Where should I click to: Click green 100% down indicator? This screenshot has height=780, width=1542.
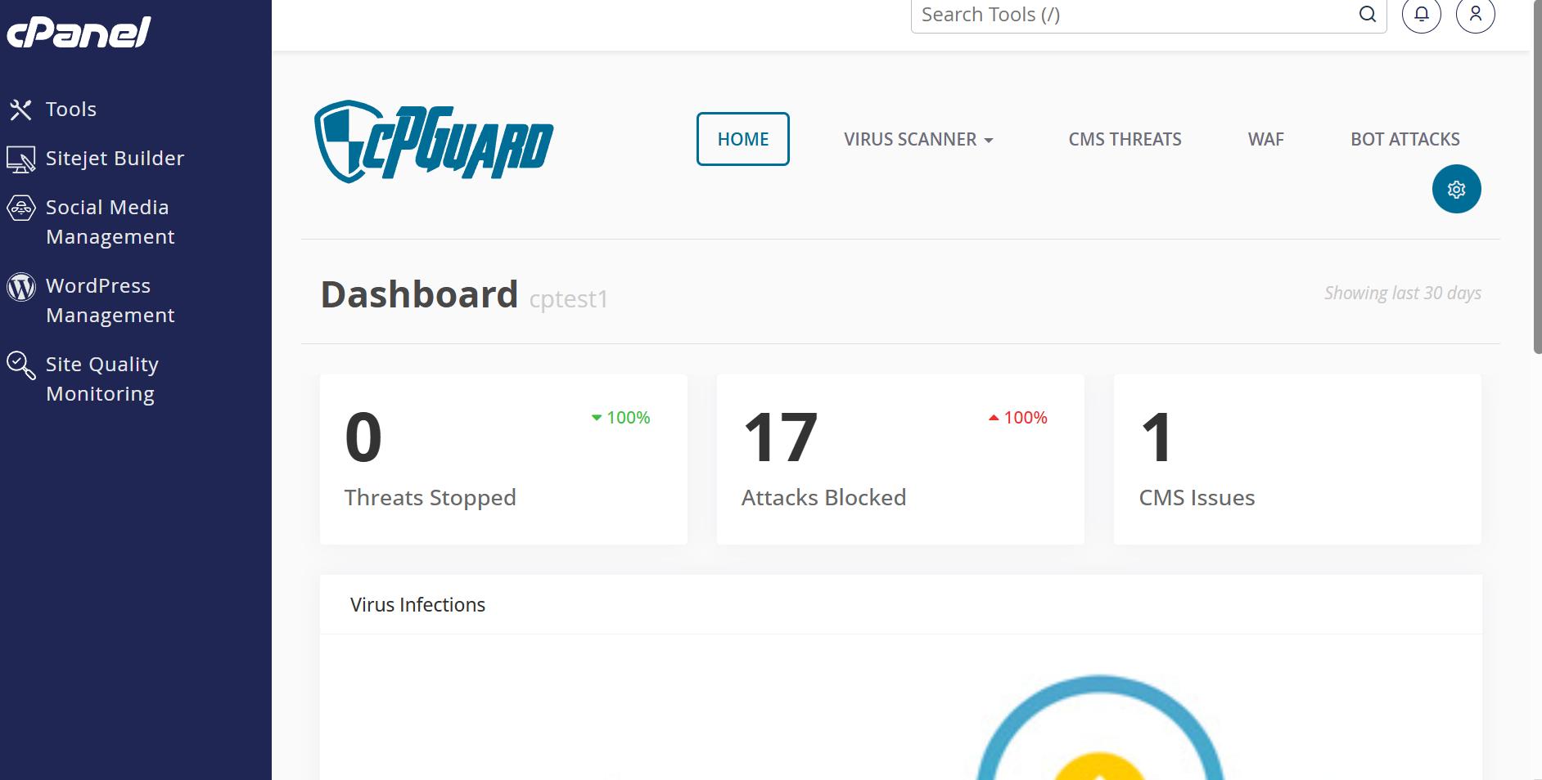(620, 418)
